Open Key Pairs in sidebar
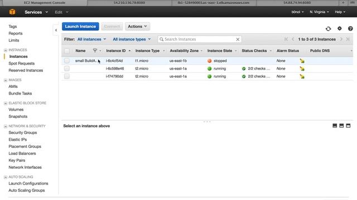 click(17, 161)
